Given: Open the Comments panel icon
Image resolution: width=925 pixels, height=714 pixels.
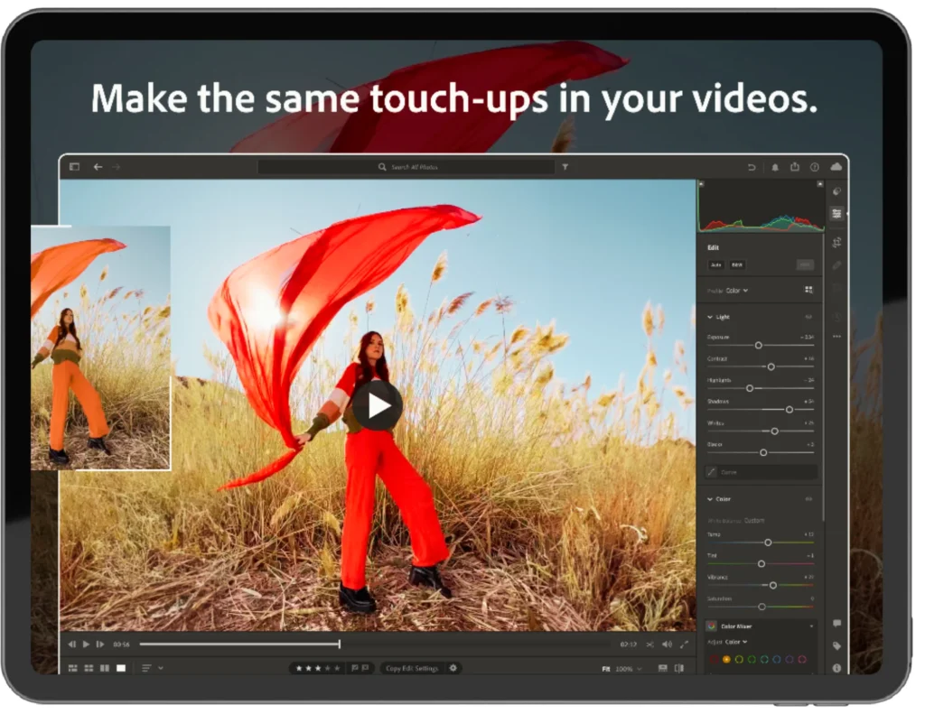Looking at the screenshot, I should click(x=837, y=623).
